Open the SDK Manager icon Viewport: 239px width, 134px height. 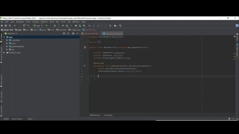click(84, 26)
